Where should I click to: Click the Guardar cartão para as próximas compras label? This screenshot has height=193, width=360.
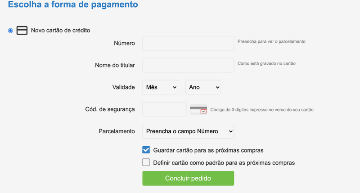pyautogui.click(x=208, y=150)
